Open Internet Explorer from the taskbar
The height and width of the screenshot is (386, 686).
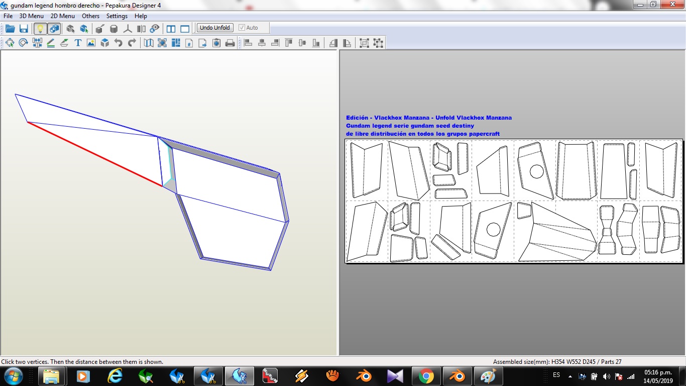tap(115, 376)
